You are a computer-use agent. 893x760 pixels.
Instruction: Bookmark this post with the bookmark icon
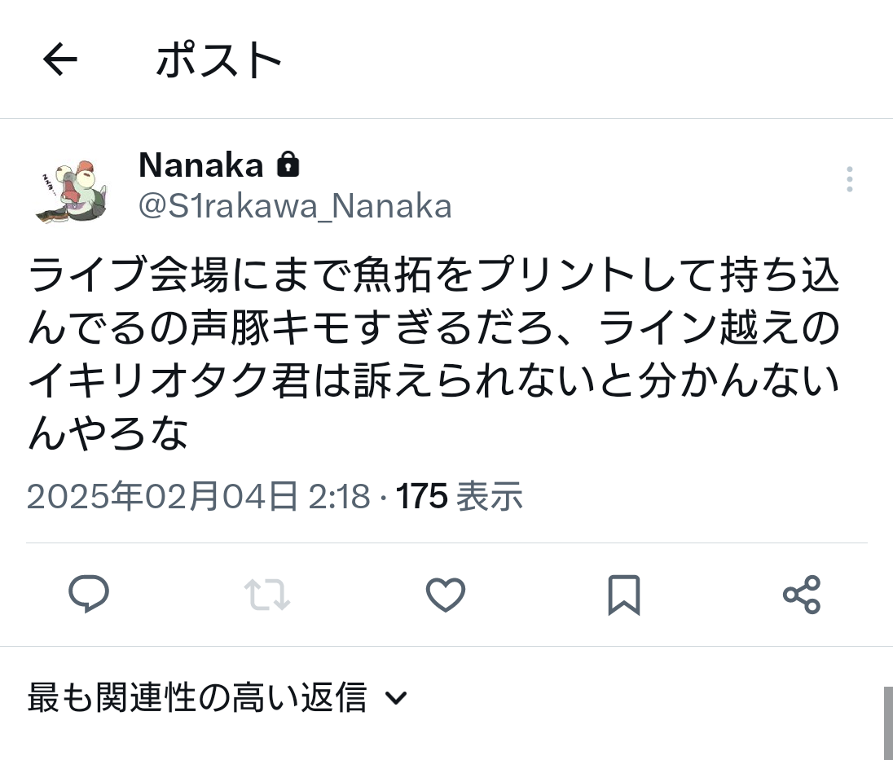pos(624,595)
